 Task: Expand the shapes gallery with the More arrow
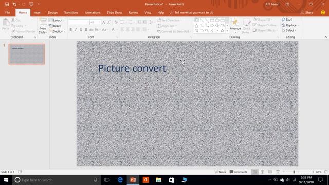[x=227, y=31]
